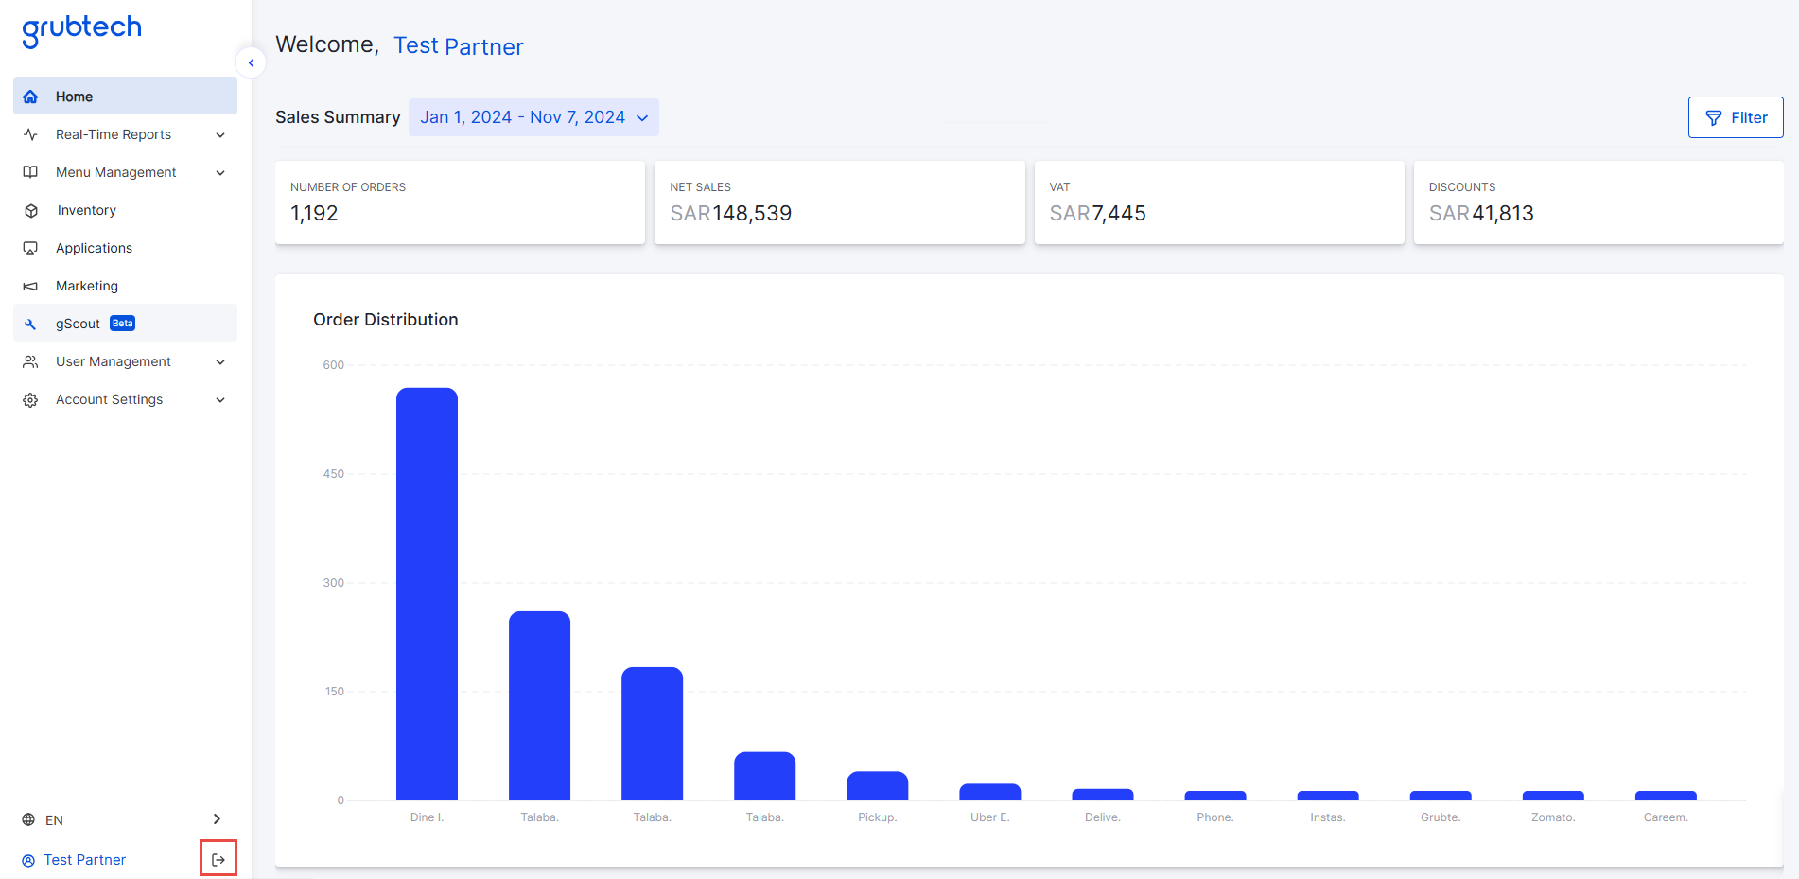This screenshot has height=879, width=1799.
Task: Open the EN language selector arrow
Action: (217, 819)
